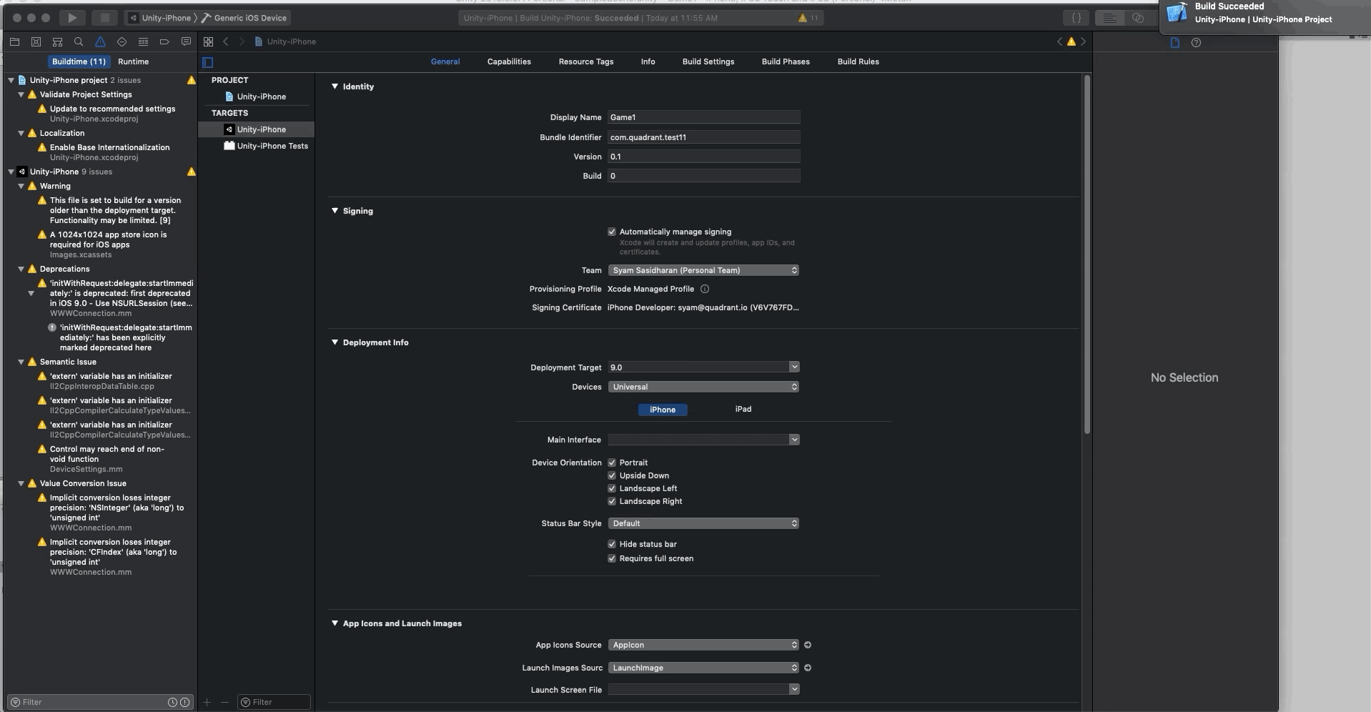Collapse the Signing section
The image size is (1371, 712).
[335, 211]
